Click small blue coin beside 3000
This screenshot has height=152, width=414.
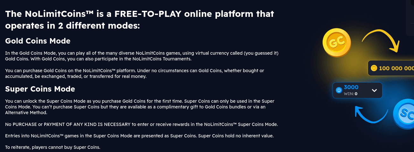click(x=339, y=90)
